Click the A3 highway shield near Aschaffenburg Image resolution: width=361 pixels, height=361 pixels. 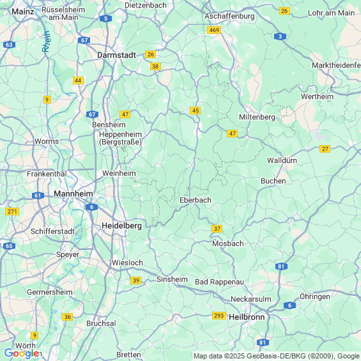(x=280, y=36)
